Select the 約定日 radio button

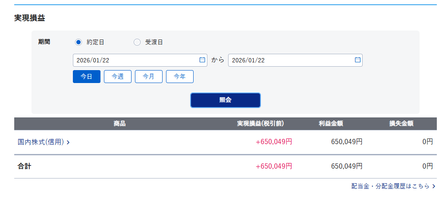pyautogui.click(x=78, y=42)
